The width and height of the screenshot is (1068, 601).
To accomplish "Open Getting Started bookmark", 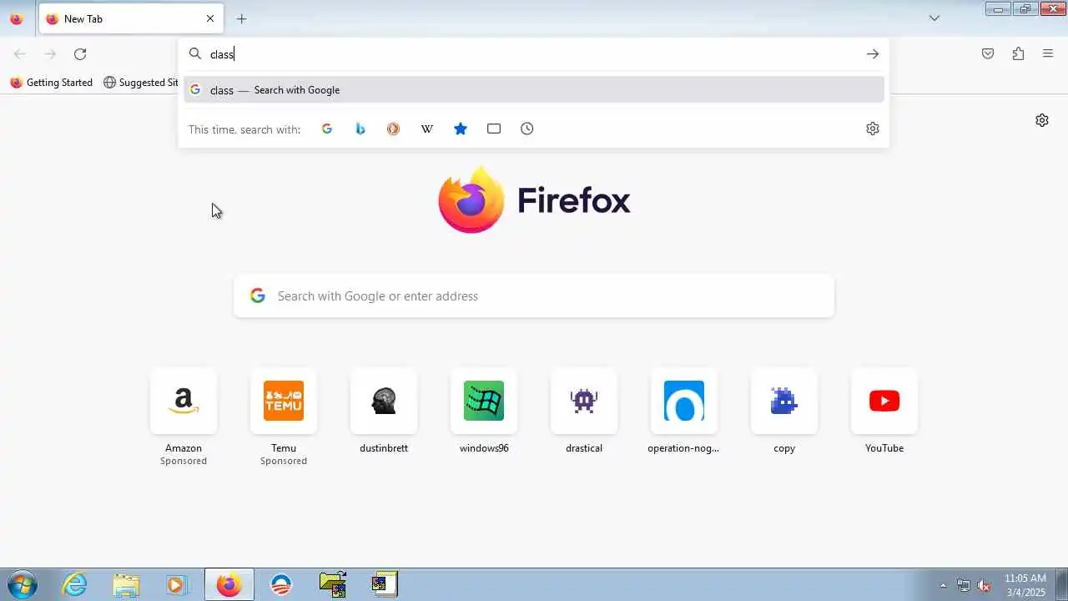I will point(51,83).
